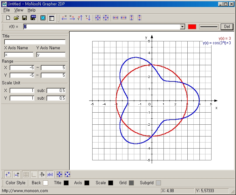Viewport: 236px width, 195px height.
Task: Click the 'y(x) = cos(3*t)+3' legend text
Action: coord(217,43)
